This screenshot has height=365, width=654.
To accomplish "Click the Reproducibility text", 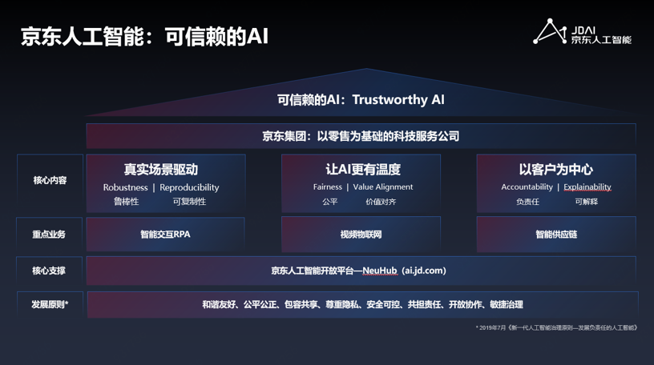I will [189, 187].
